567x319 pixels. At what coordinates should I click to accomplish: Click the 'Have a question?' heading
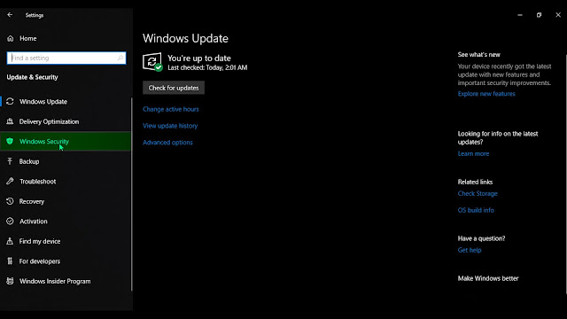(481, 238)
